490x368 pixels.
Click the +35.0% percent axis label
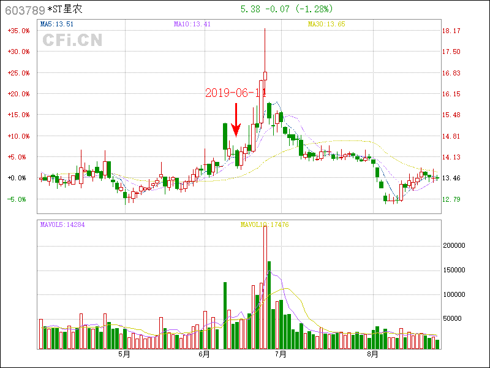18,31
